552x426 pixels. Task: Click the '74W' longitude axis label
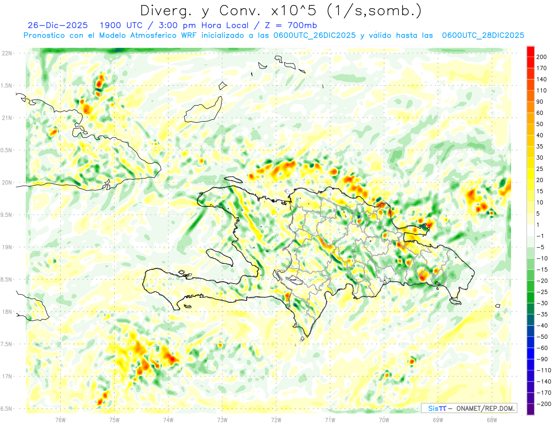(x=168, y=420)
